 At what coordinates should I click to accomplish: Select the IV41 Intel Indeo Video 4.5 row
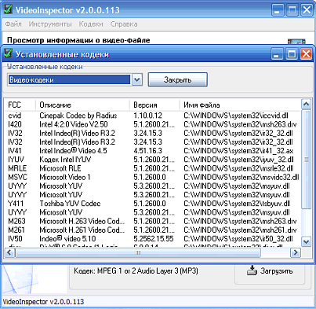[x=153, y=151]
